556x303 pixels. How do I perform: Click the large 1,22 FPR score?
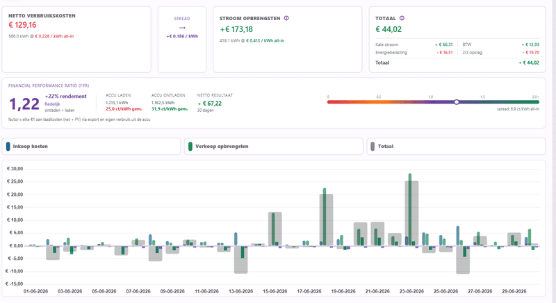tap(24, 104)
